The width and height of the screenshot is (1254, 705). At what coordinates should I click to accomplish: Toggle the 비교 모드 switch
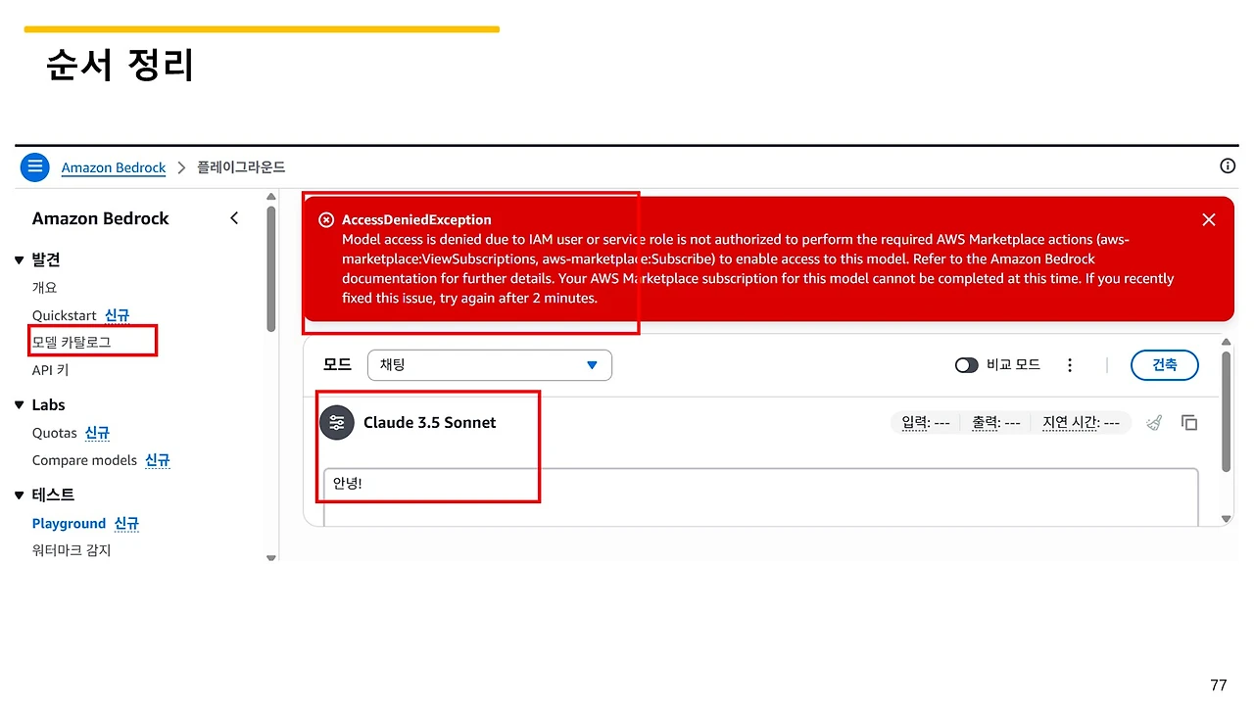click(967, 365)
